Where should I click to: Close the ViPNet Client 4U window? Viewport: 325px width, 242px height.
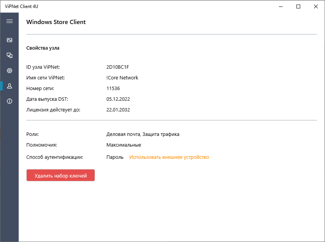tap(316, 6)
